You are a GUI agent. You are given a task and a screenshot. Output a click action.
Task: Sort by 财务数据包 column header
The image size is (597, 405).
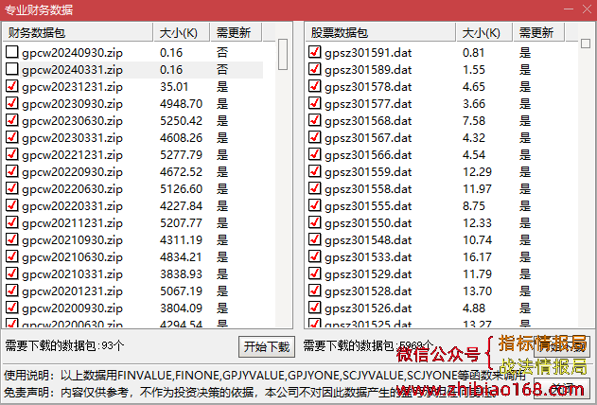[78, 32]
